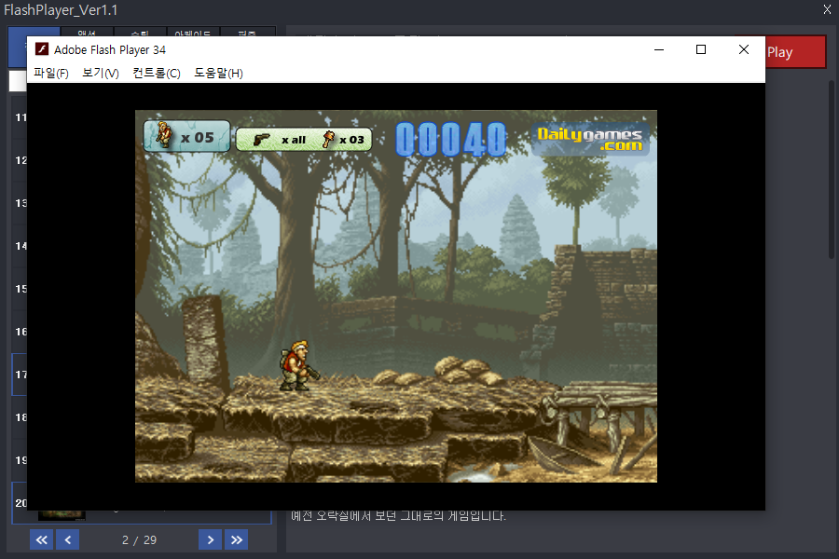The image size is (839, 559).
Task: Go to next page of game list
Action: click(211, 539)
